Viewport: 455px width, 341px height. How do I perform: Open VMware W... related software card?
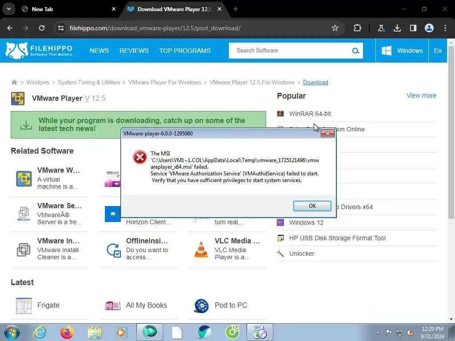coord(50,178)
